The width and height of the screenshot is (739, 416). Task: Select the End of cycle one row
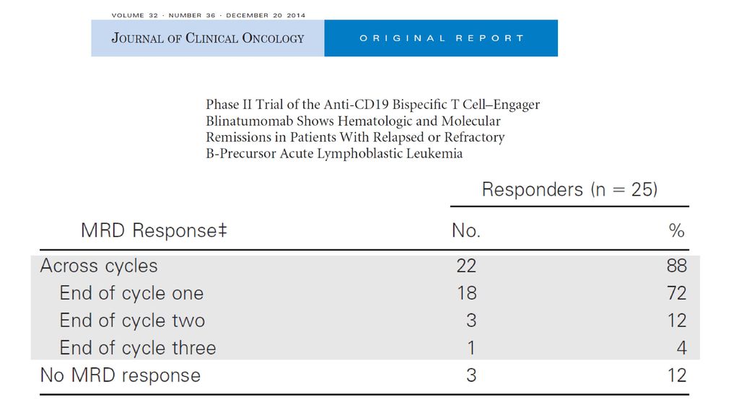(x=365, y=293)
